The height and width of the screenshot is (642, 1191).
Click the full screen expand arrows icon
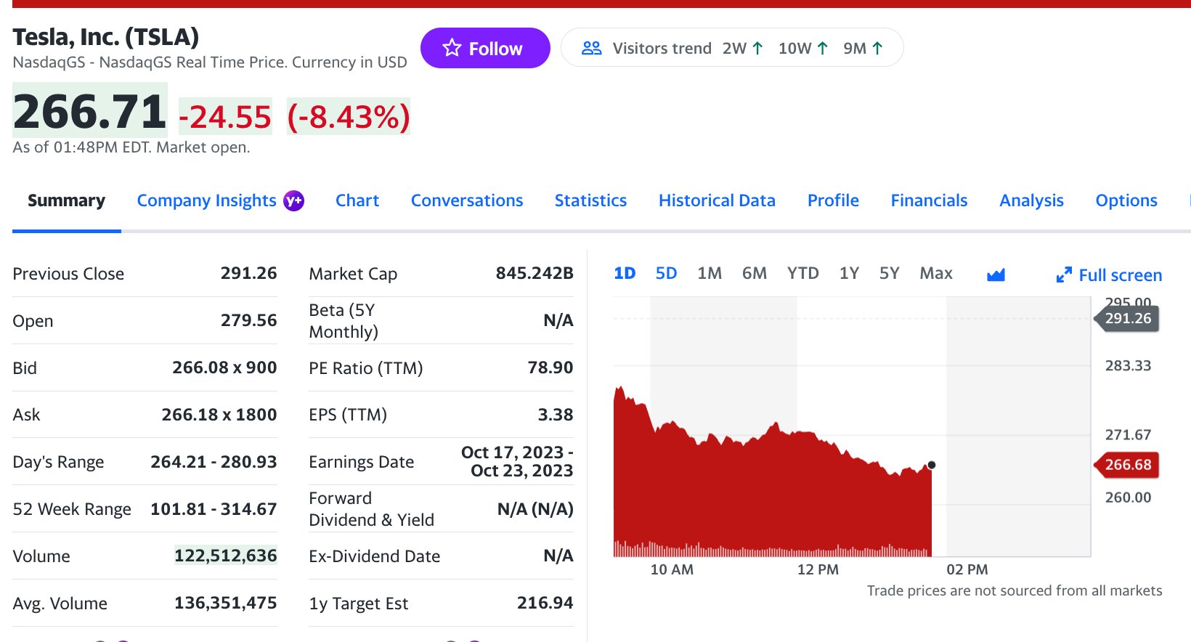[x=1064, y=275]
